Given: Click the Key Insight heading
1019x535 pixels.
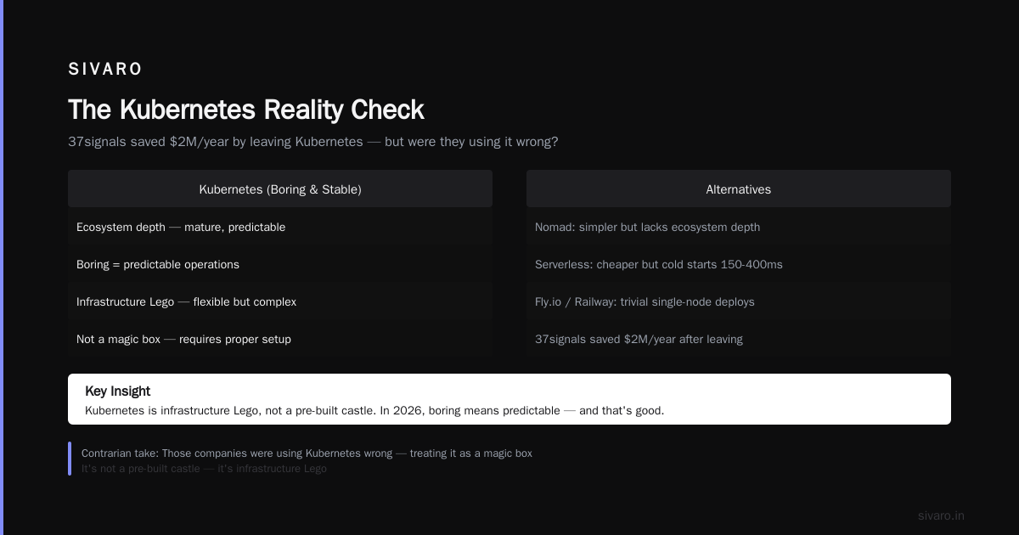Looking at the screenshot, I should pos(118,391).
